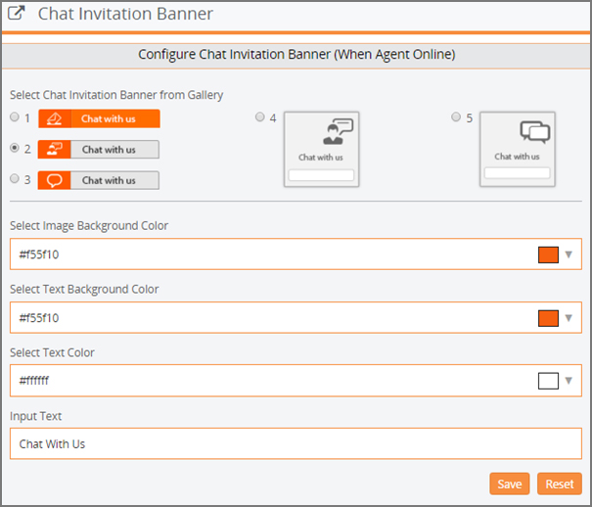
Task: Click the external link icon beside Chat Invitation Banner
Action: coord(17,13)
